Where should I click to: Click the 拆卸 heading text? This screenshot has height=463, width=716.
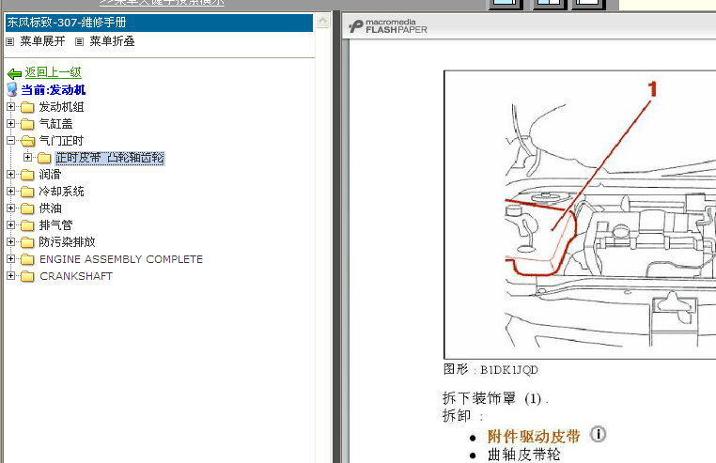(462, 415)
